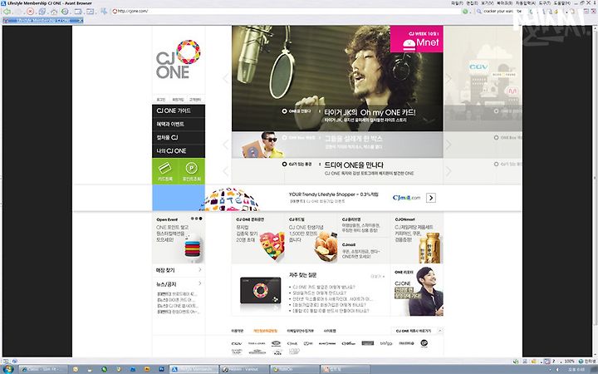Click the Windows Start orb

(x=7, y=369)
